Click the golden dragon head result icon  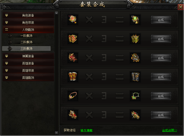point(135,115)
